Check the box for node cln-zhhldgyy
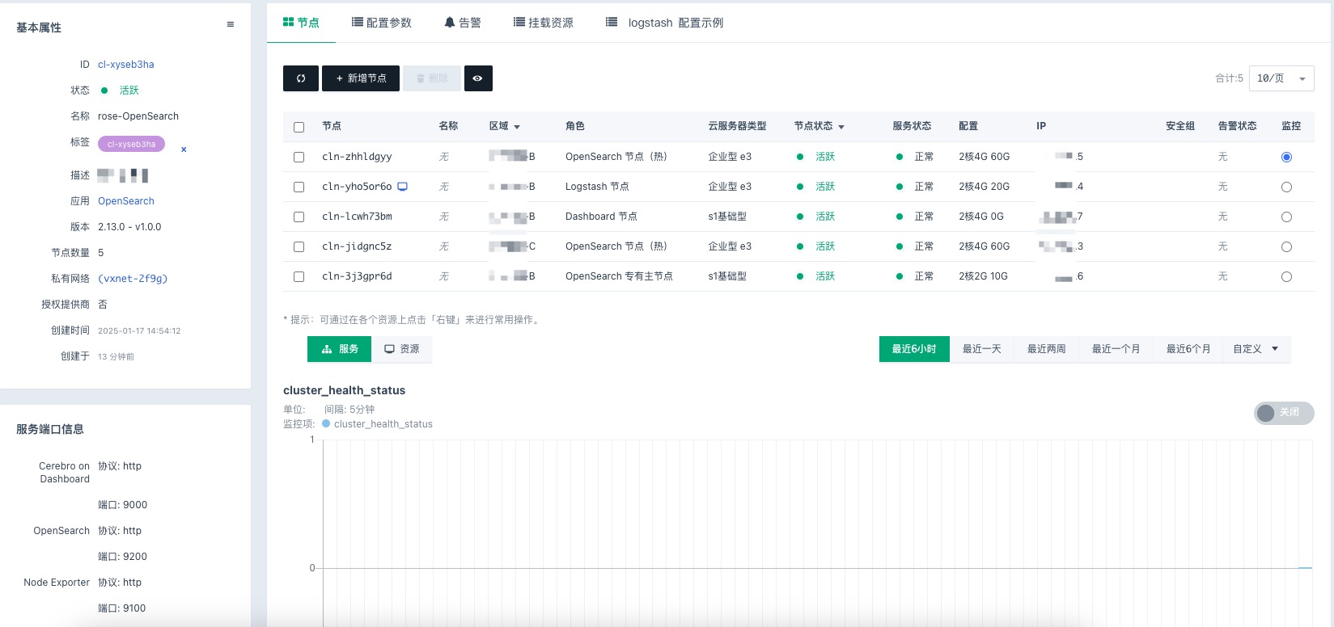The height and width of the screenshot is (627, 1334). point(299,157)
